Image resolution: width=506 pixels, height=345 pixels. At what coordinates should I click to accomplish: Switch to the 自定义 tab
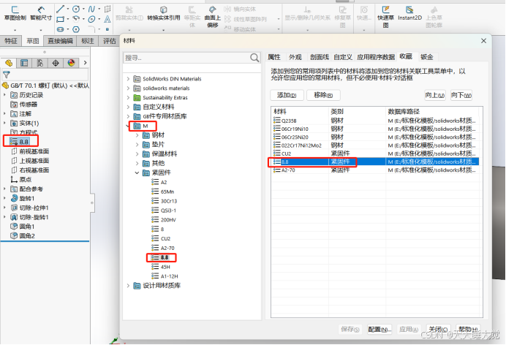(x=343, y=57)
